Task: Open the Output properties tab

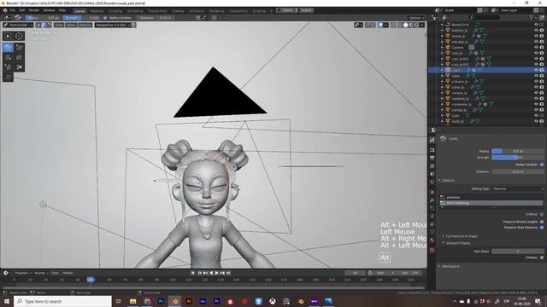Action: pos(432,158)
